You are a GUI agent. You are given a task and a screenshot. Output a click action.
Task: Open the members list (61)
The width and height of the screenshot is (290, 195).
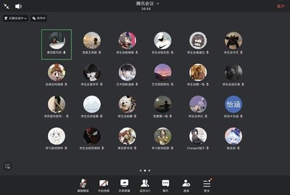click(x=145, y=185)
